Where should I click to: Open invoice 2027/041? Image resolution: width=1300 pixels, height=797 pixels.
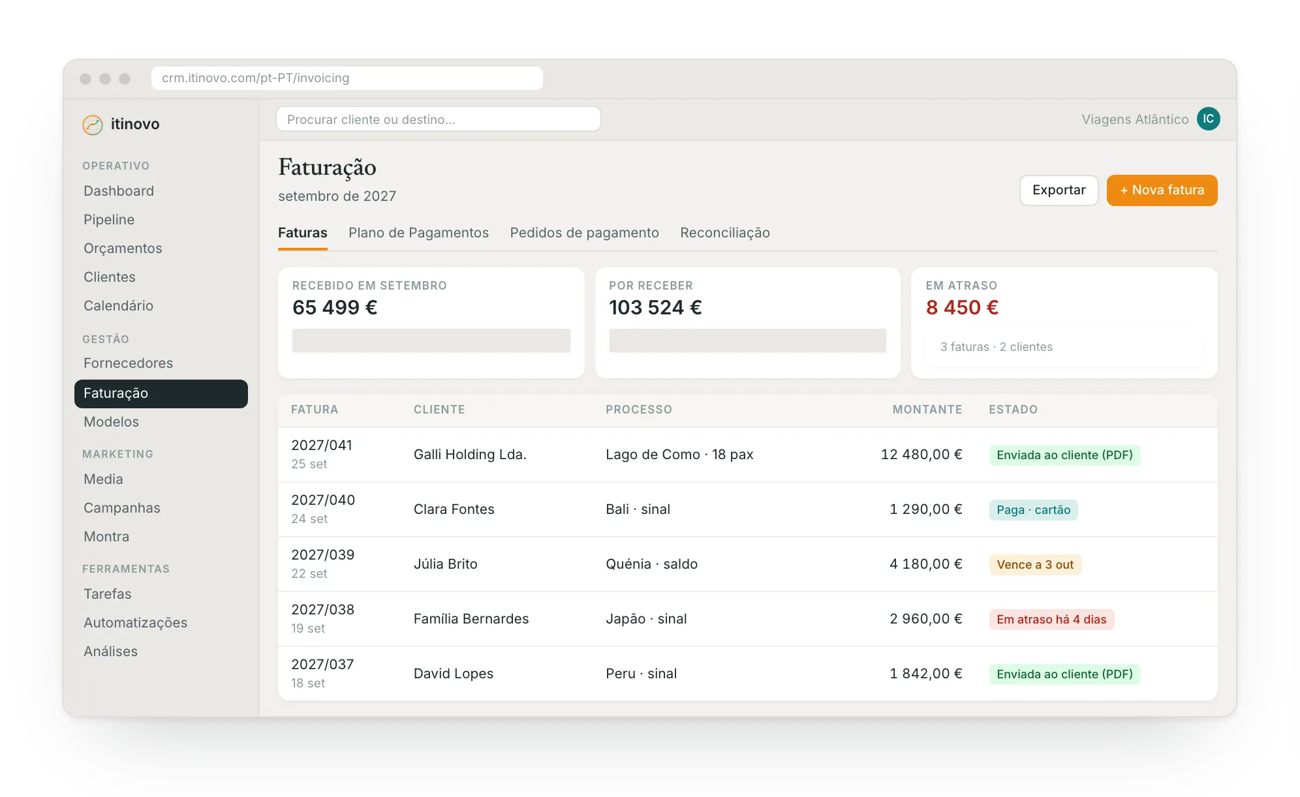click(x=322, y=445)
